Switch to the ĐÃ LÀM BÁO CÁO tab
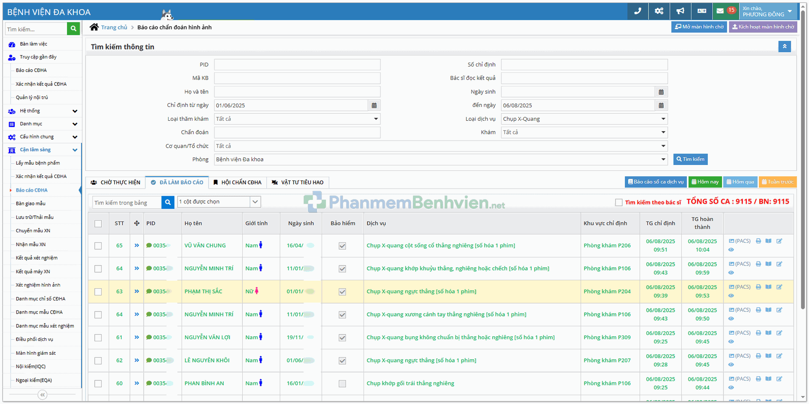The width and height of the screenshot is (809, 404). pos(177,182)
